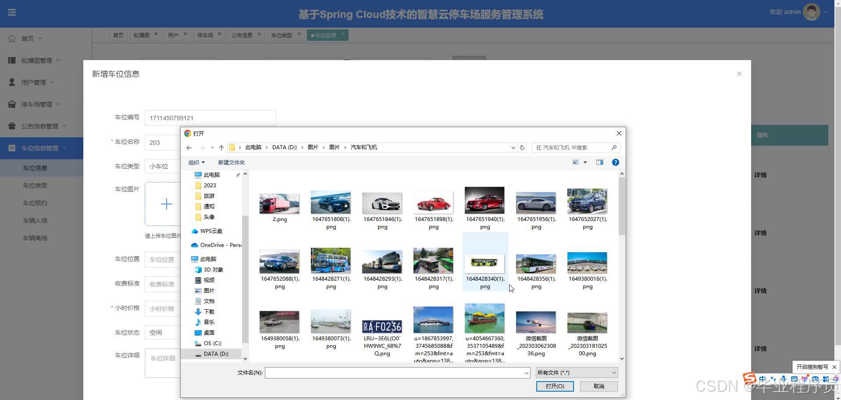Open the file type filter 所有文件 dropdown
This screenshot has height=400, width=841.
[577, 373]
